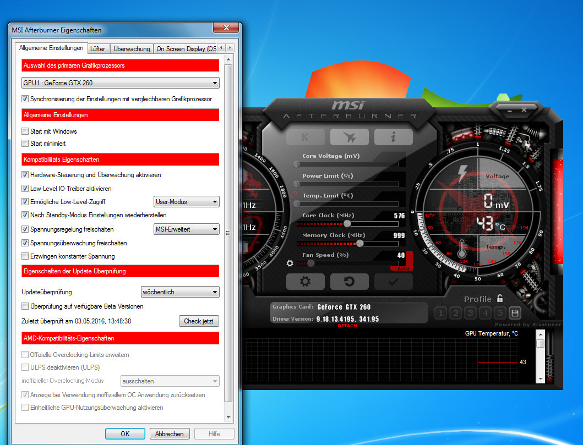The width and height of the screenshot is (583, 445).
Task: Open the wöchentlich update interval dropdown
Action: click(x=181, y=292)
